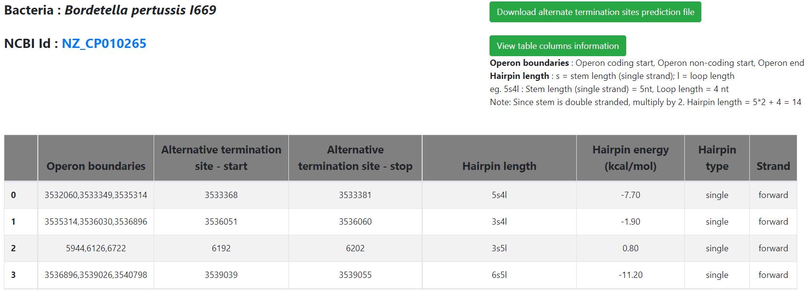Open the NZ_CP010265 NCBI link
The height and width of the screenshot is (290, 807).
pos(104,44)
